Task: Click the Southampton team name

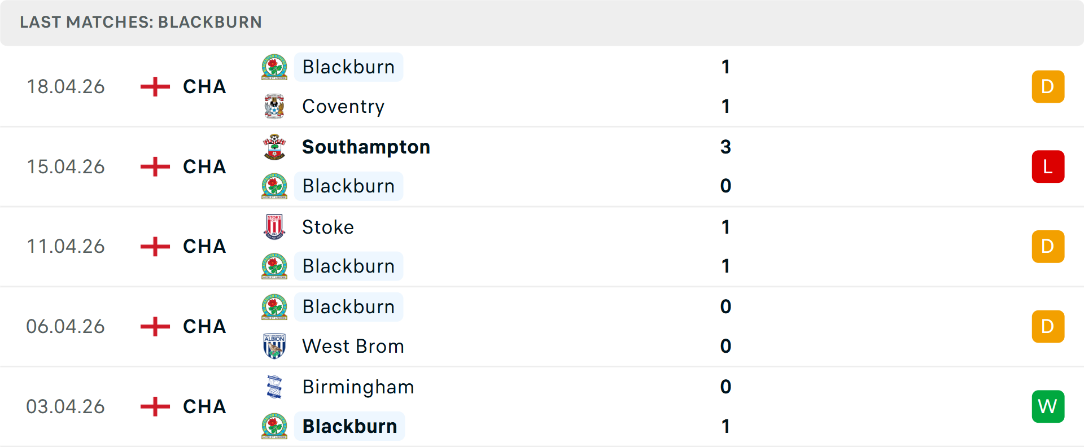Action: [366, 147]
